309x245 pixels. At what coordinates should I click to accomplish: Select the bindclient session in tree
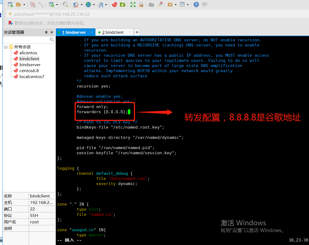tap(29, 59)
